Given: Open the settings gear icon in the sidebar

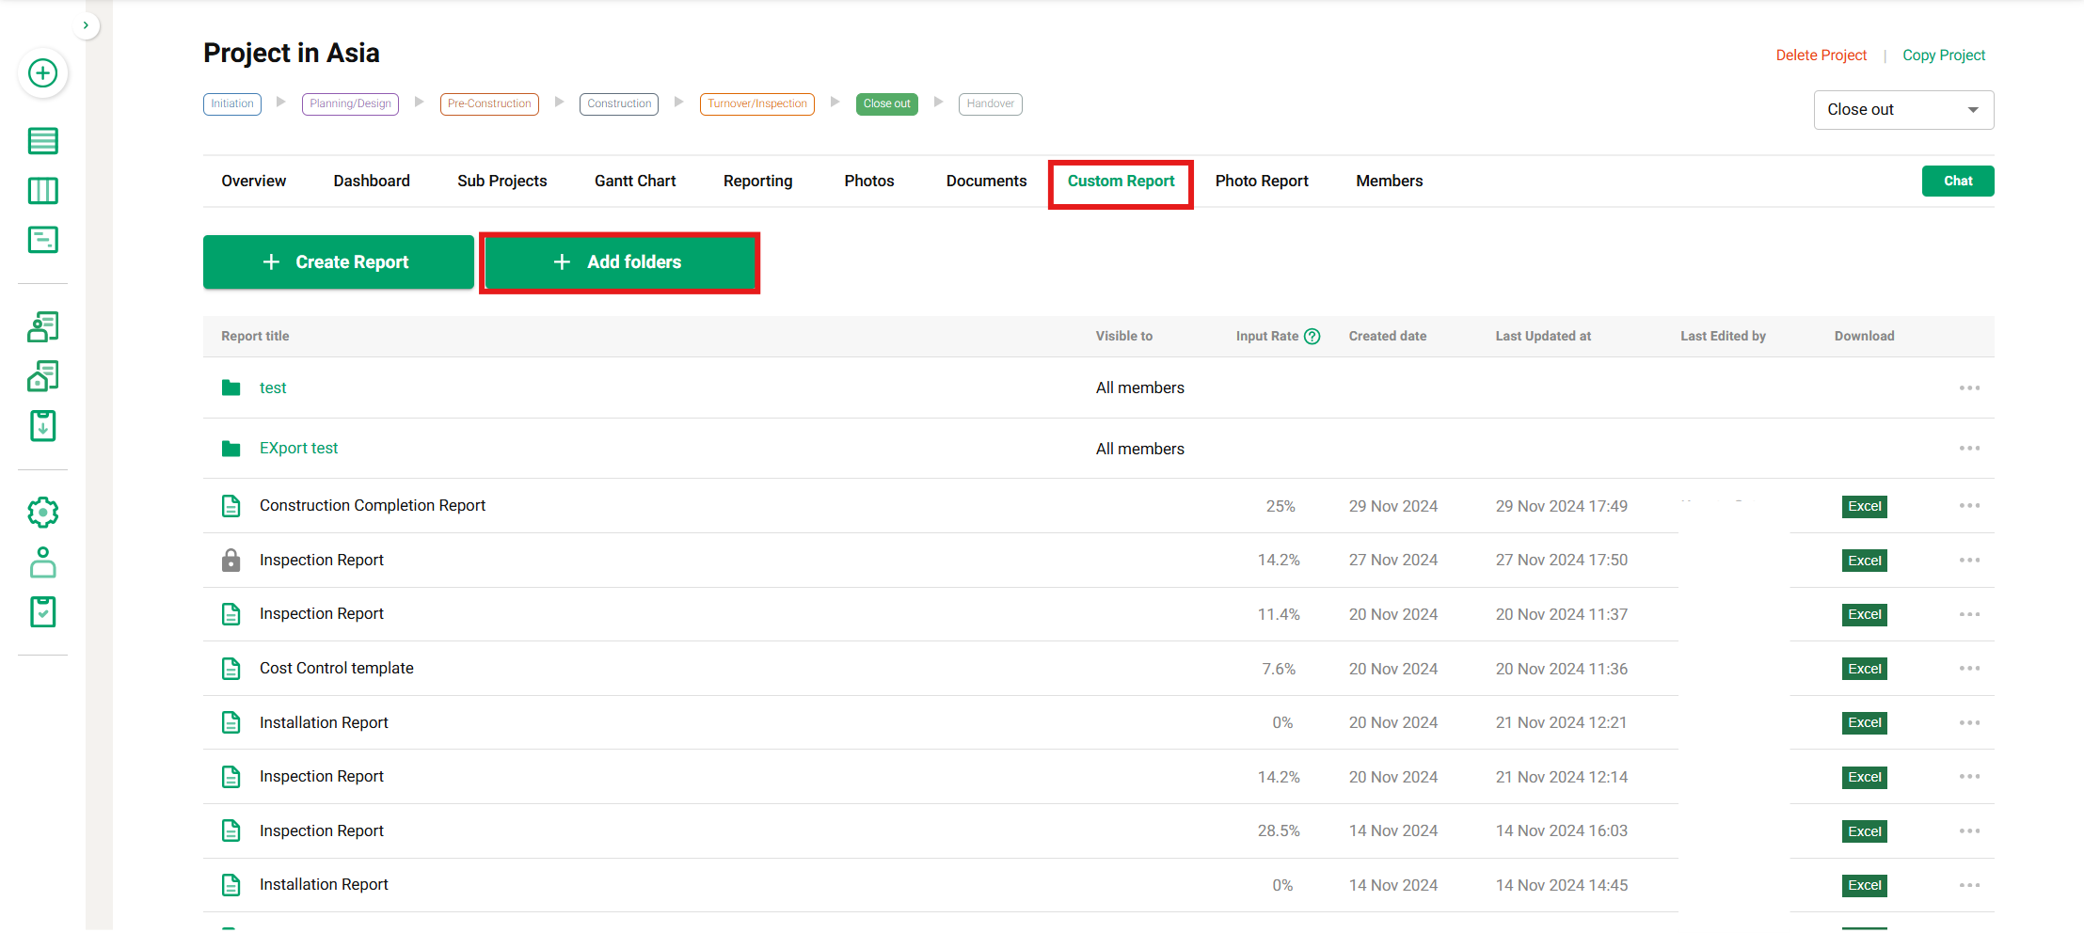Looking at the screenshot, I should coord(42,513).
